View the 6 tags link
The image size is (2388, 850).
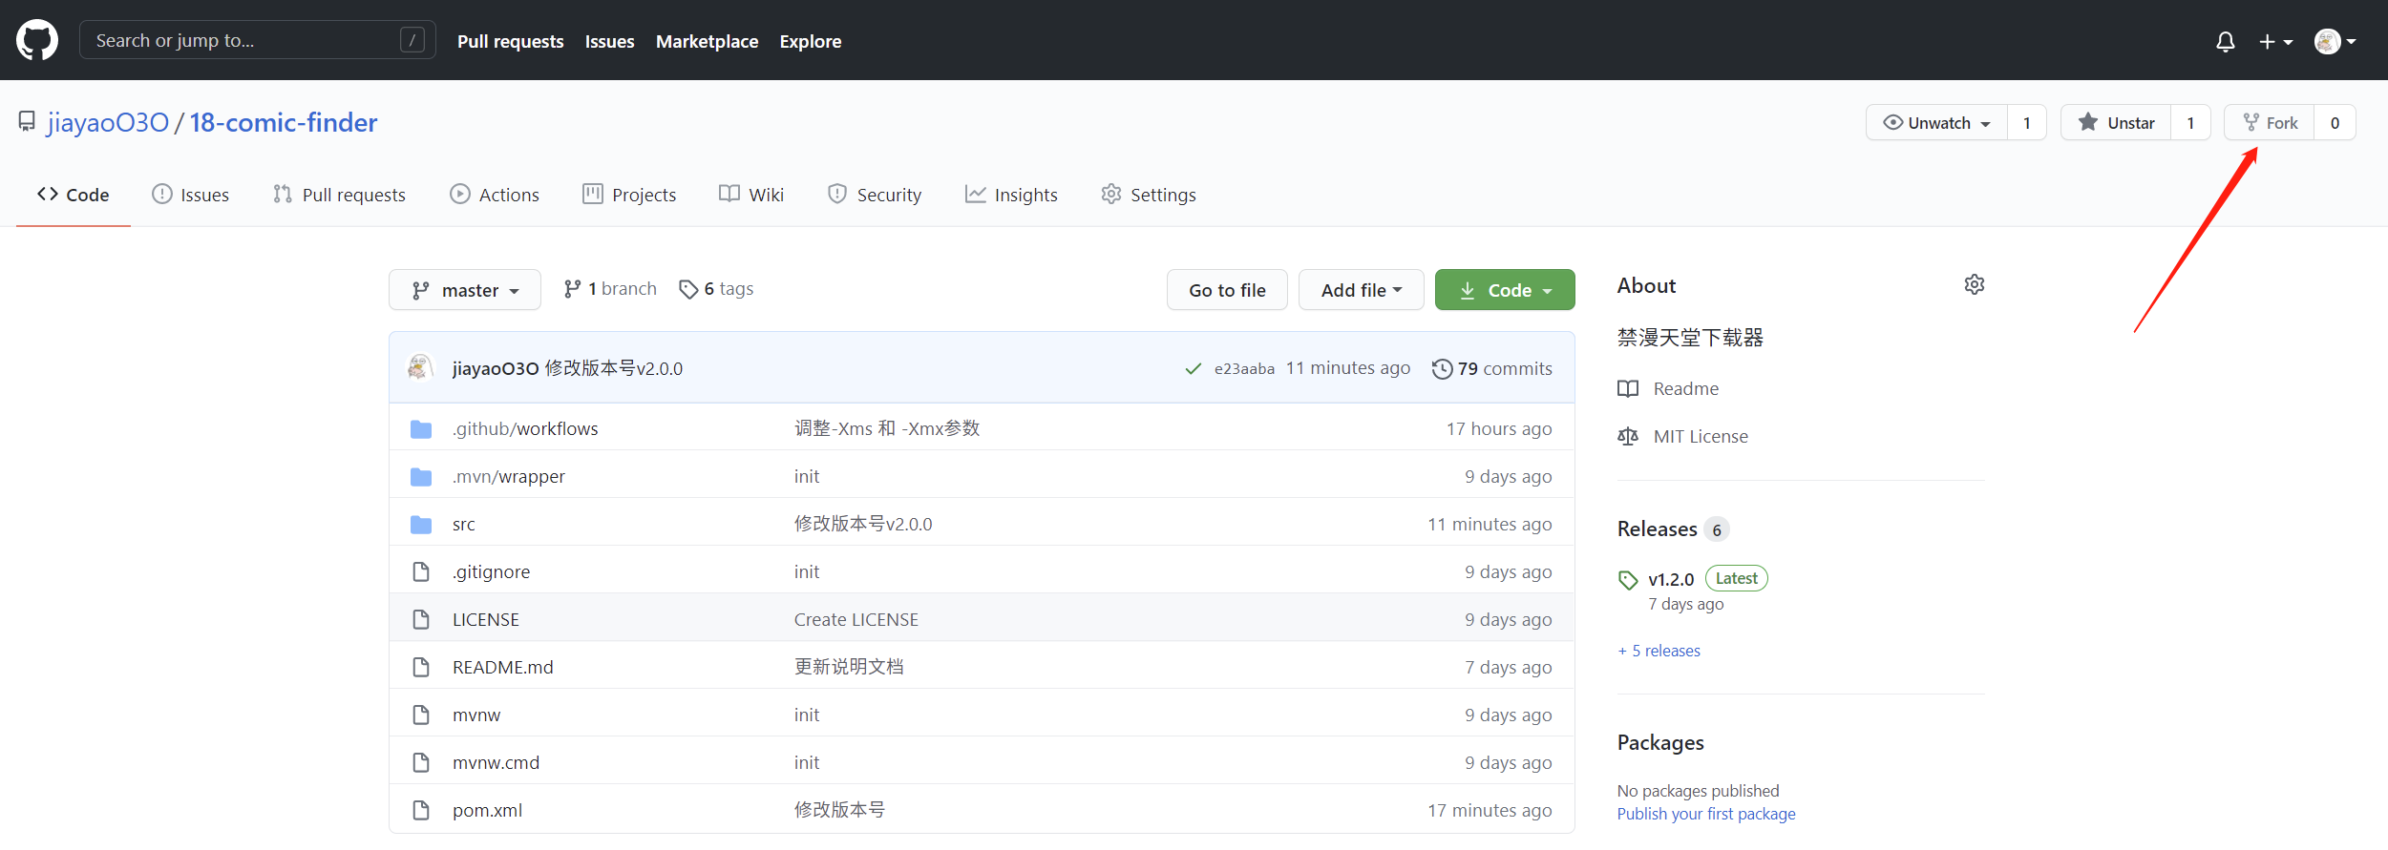716,289
